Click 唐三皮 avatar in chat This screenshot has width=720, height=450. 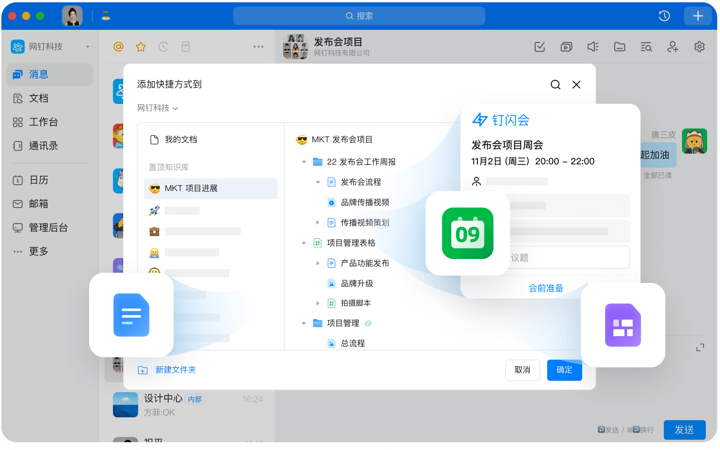[x=694, y=141]
